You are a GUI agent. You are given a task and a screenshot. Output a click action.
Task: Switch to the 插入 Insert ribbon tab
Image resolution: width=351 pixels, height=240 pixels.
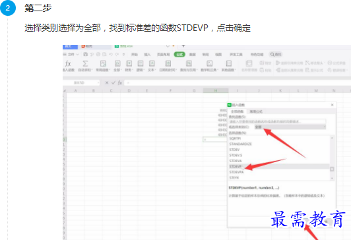[147, 54]
